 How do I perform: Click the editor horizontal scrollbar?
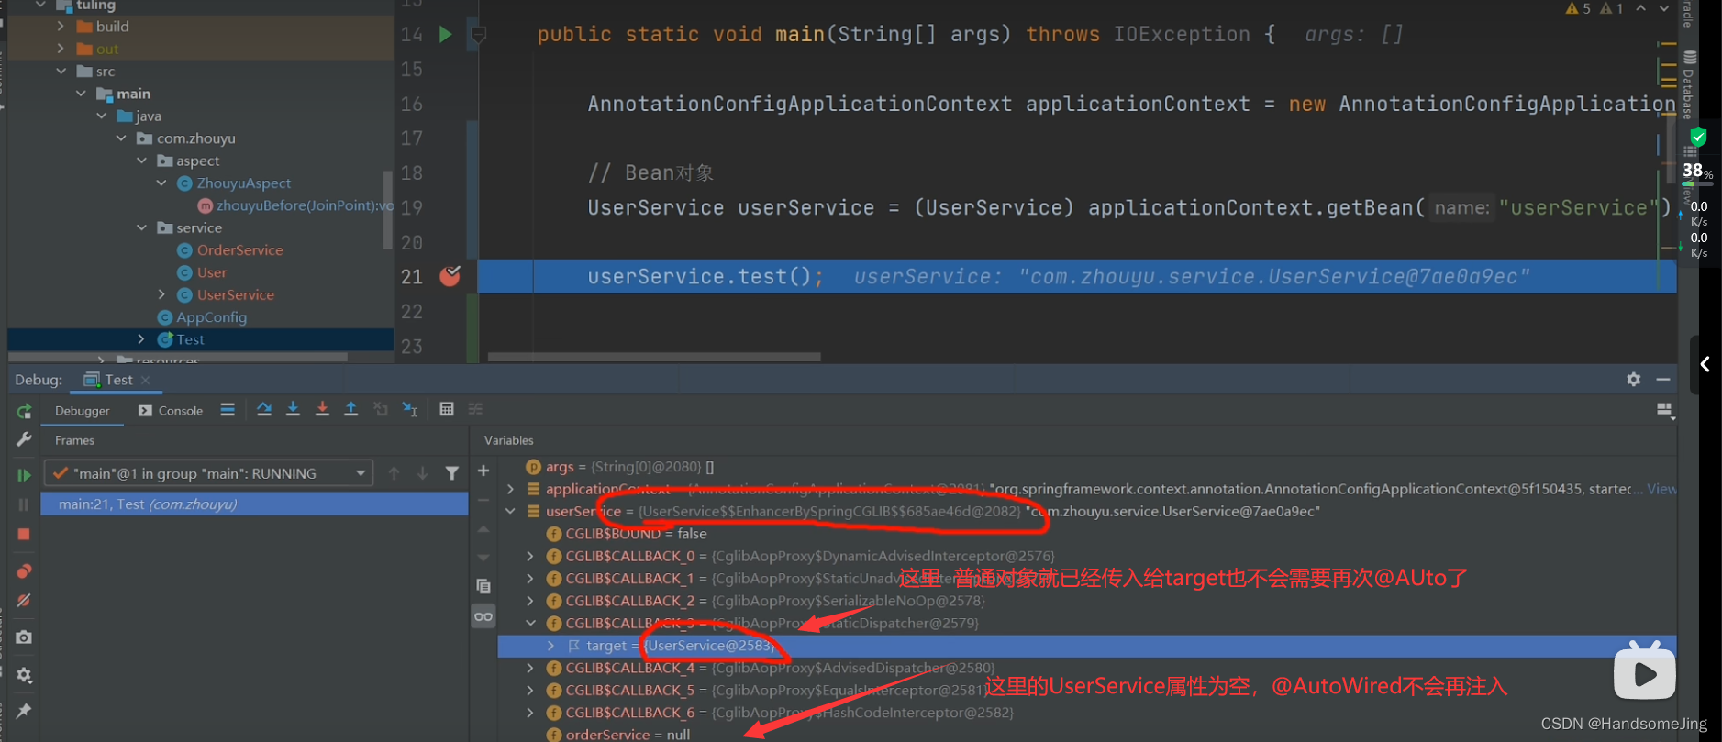pyautogui.click(x=654, y=357)
